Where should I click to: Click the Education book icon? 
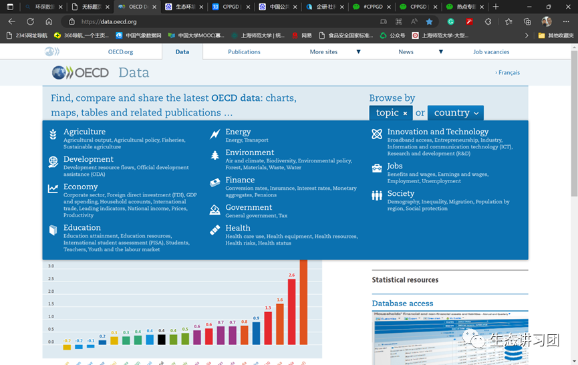click(53, 230)
